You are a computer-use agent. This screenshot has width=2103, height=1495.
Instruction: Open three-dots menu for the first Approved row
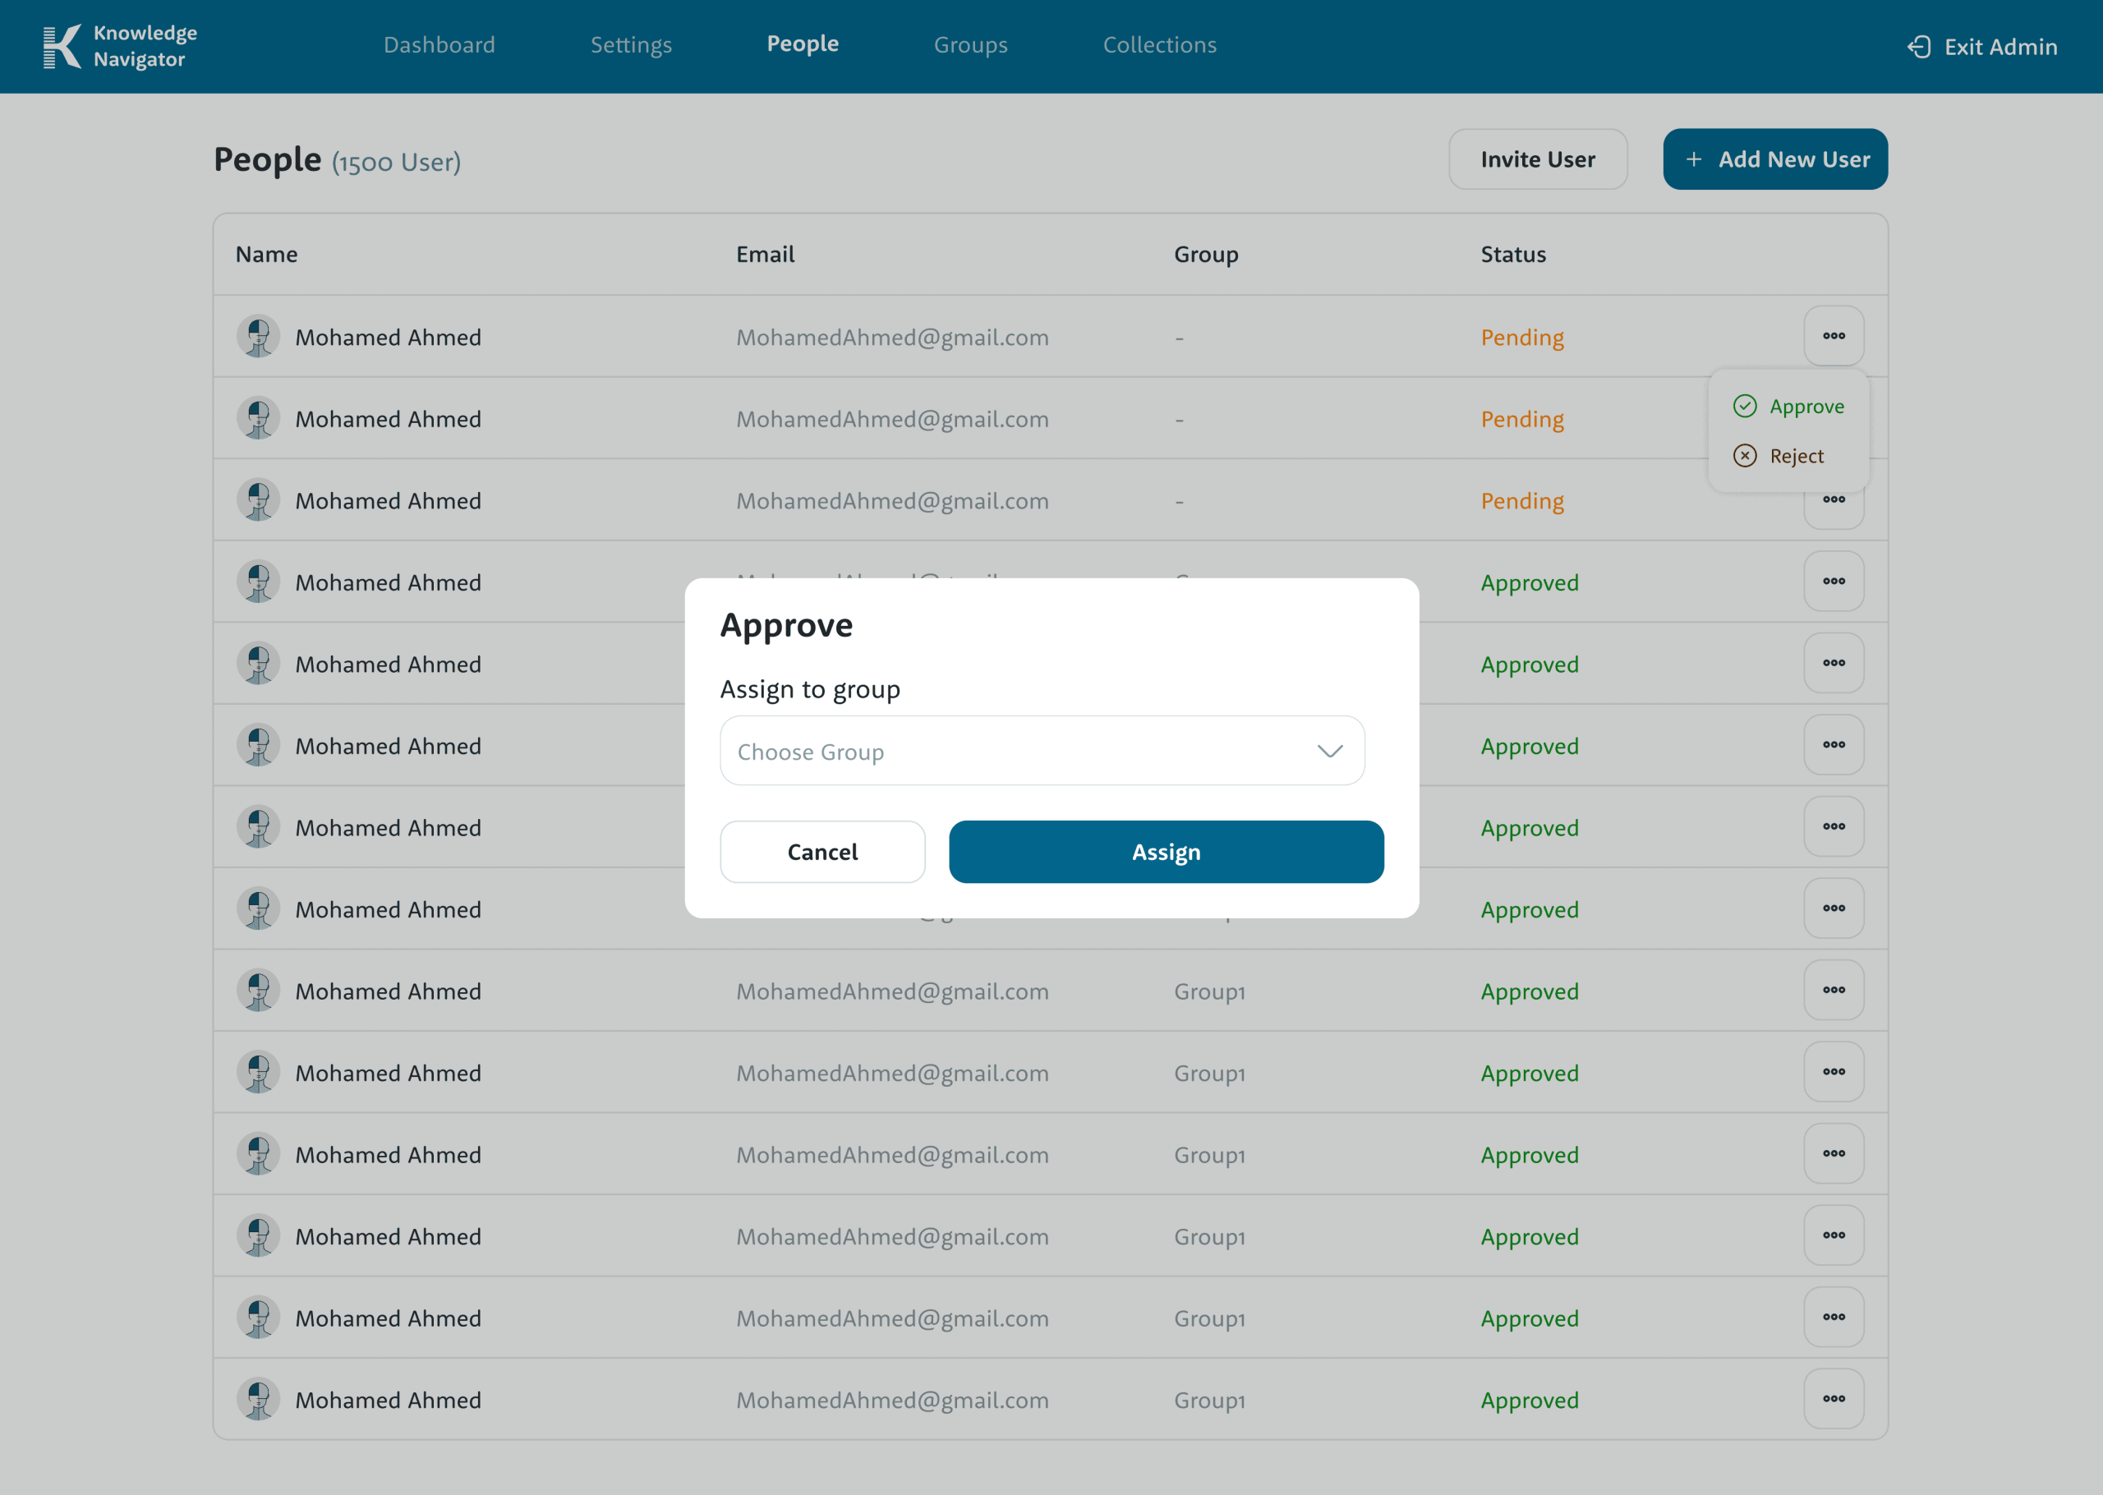(1834, 582)
